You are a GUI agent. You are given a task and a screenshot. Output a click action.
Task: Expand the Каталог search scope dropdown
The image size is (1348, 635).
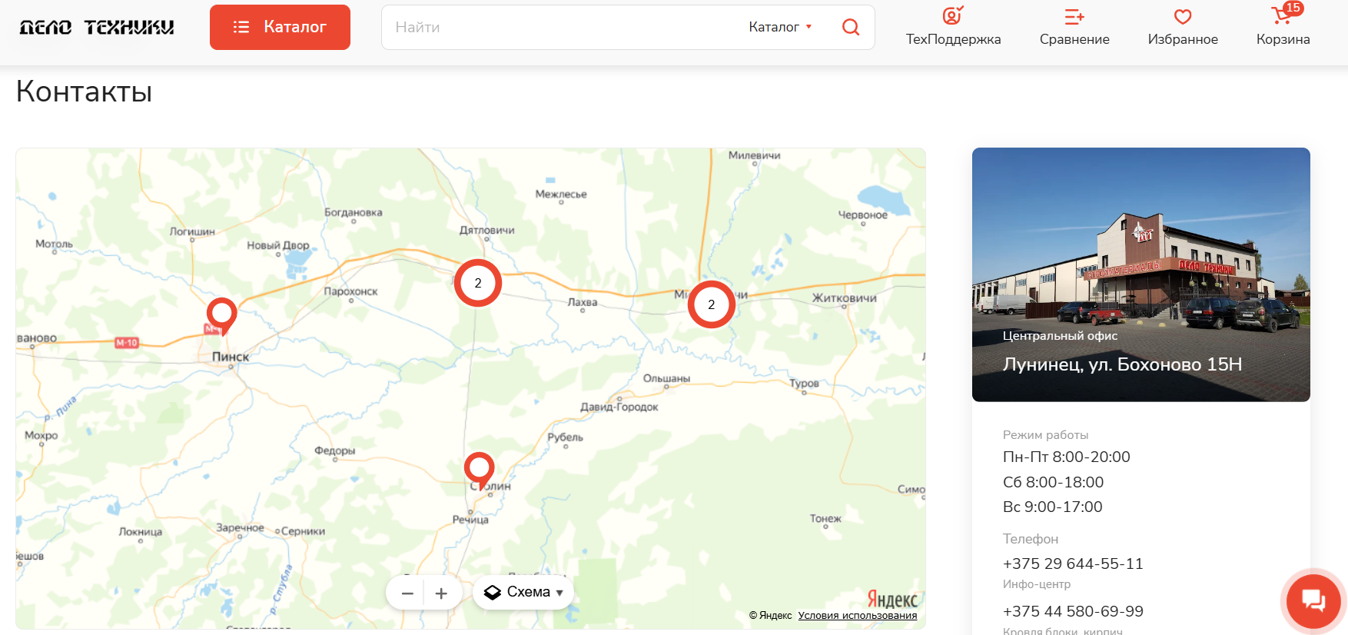click(x=780, y=27)
